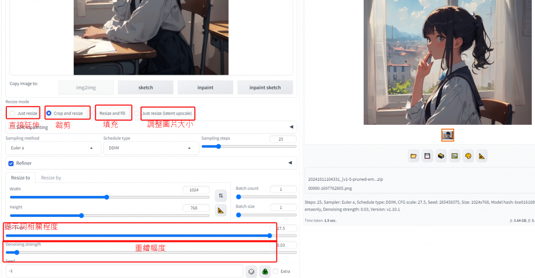This screenshot has height=278, width=535.
Task: Send image to inpaint palette icon
Action: (x=468, y=156)
